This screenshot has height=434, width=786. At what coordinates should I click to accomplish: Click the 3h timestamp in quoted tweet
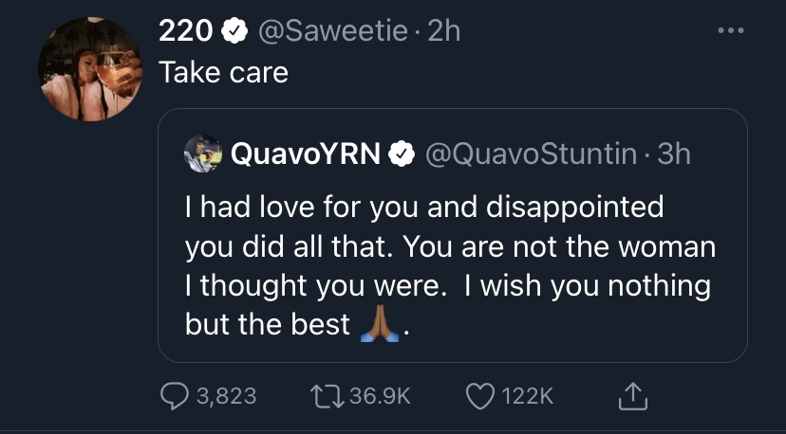[x=674, y=154]
